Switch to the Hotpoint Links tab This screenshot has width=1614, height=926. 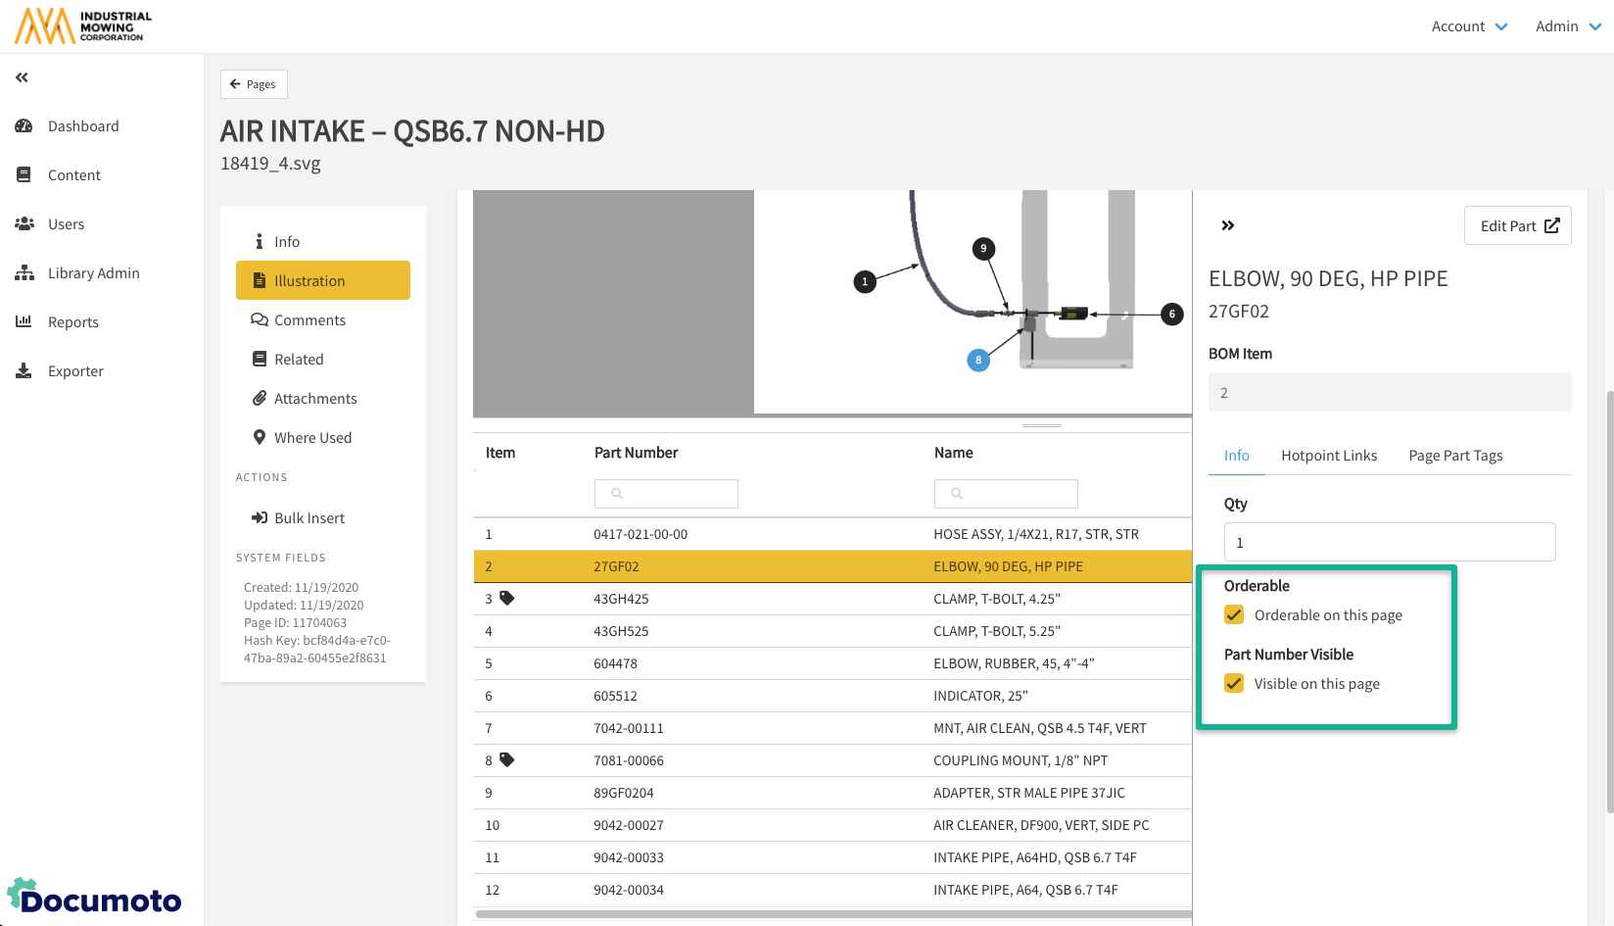[x=1329, y=455]
